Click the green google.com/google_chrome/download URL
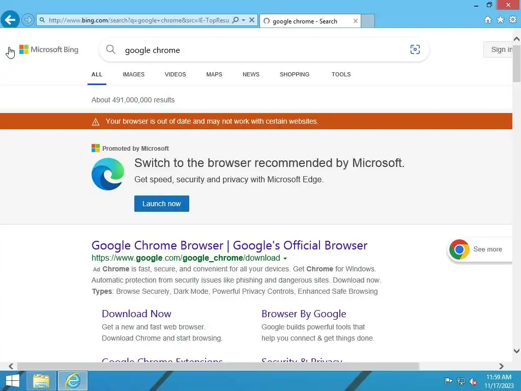This screenshot has height=391, width=521. pyautogui.click(x=186, y=258)
